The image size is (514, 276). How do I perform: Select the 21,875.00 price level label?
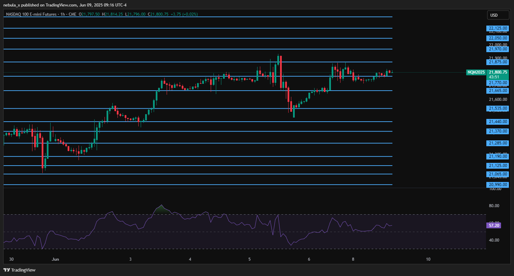click(x=498, y=62)
